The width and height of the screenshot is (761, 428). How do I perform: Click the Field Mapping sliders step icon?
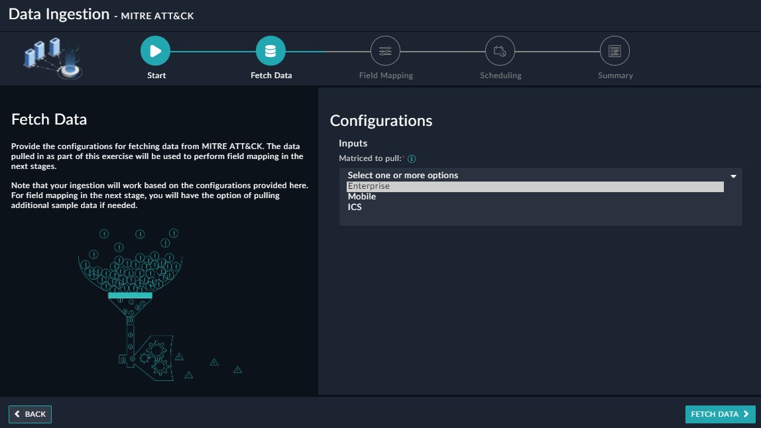[385, 51]
